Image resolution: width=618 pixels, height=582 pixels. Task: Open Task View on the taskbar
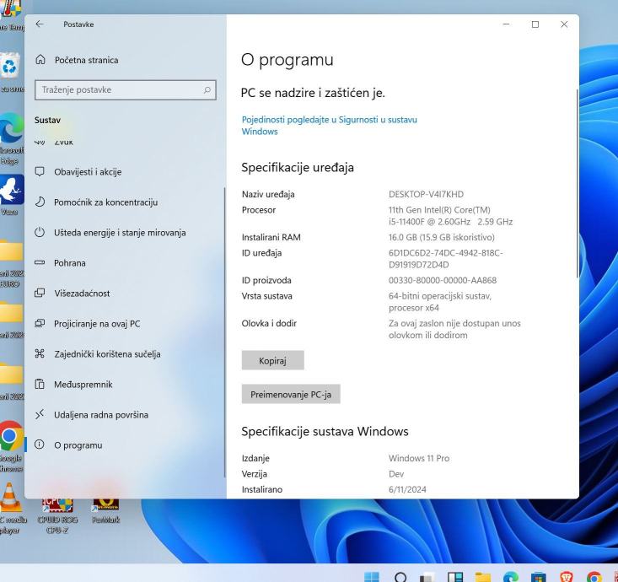(427, 577)
